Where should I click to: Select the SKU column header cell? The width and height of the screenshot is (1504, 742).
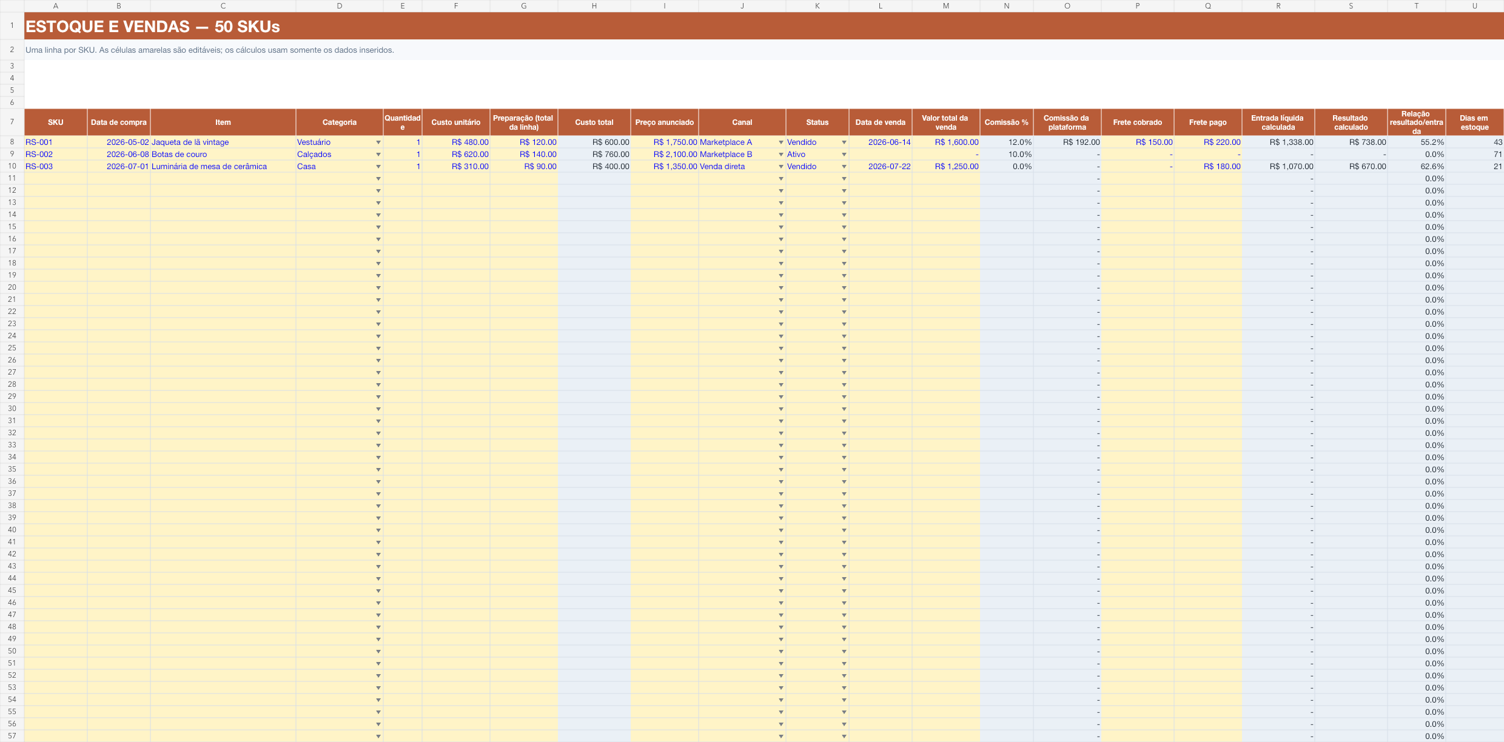point(56,122)
